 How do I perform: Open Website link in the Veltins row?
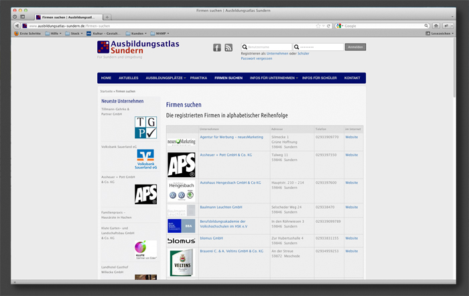pos(352,251)
